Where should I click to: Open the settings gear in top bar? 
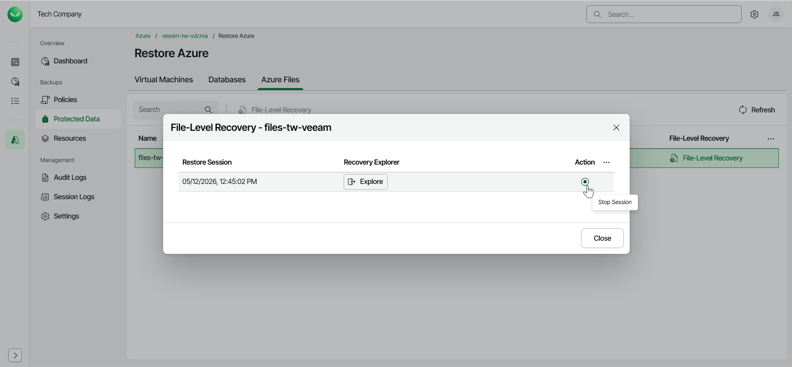[754, 14]
